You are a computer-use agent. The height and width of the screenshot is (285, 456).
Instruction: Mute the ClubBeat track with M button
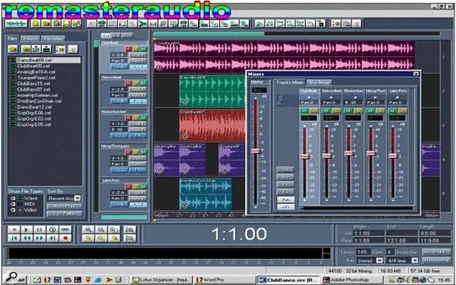(143, 49)
